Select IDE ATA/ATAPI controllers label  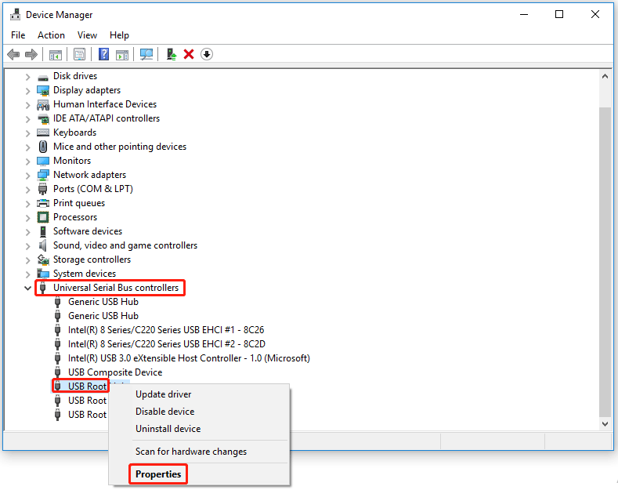[x=107, y=118]
